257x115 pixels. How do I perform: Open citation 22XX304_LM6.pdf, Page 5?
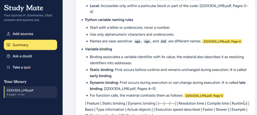[204, 96]
